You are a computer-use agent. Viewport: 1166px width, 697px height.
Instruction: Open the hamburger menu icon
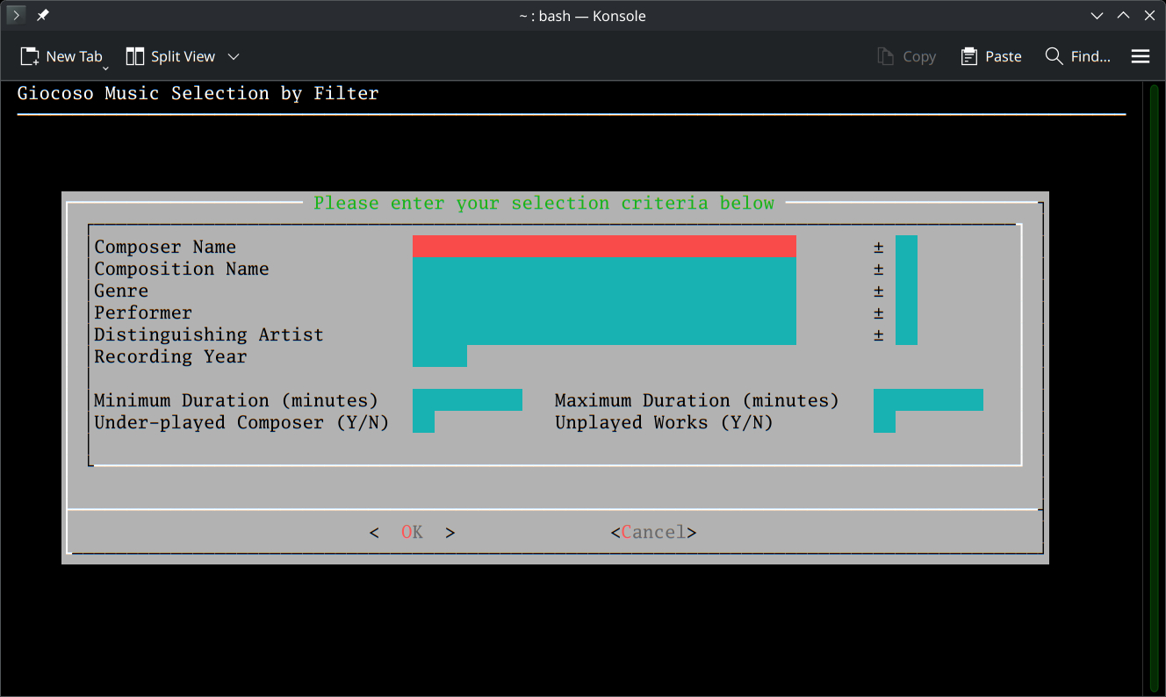click(x=1141, y=56)
